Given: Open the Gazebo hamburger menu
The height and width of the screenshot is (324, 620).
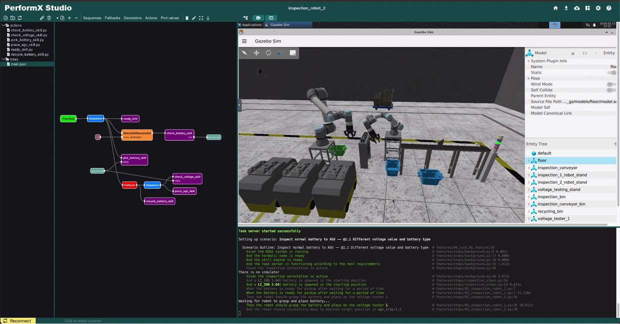Looking at the screenshot, I should coord(244,41).
